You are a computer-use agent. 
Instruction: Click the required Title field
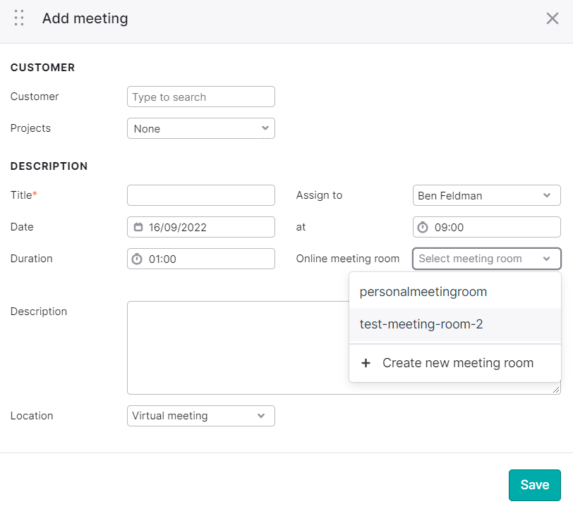pos(200,195)
